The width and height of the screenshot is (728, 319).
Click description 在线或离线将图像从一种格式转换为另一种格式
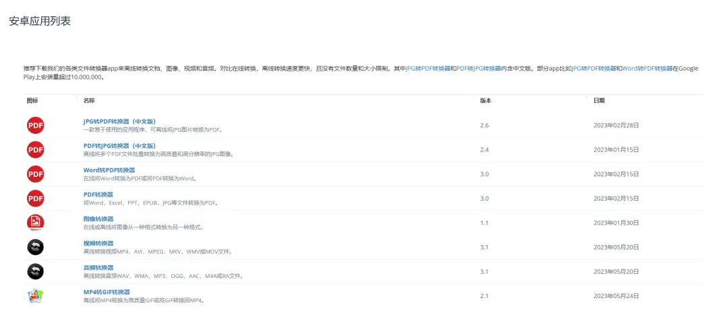144,227
